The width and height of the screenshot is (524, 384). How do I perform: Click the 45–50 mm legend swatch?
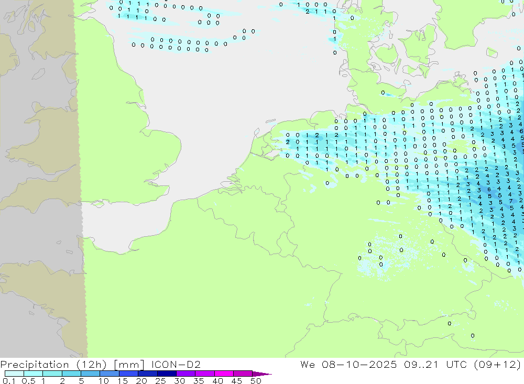pos(243,374)
